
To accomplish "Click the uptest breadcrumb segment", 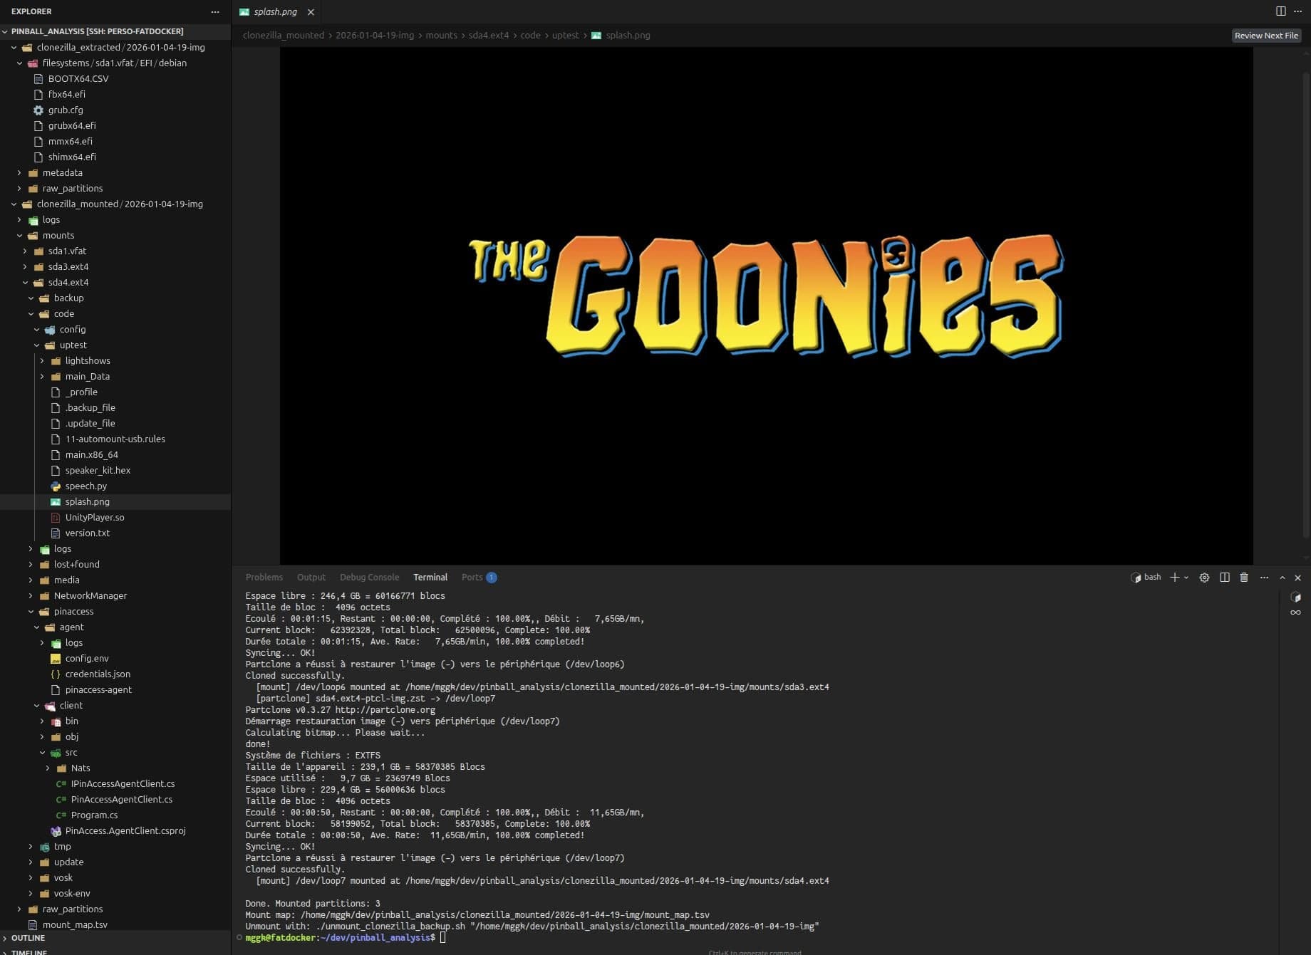I will coord(565,36).
